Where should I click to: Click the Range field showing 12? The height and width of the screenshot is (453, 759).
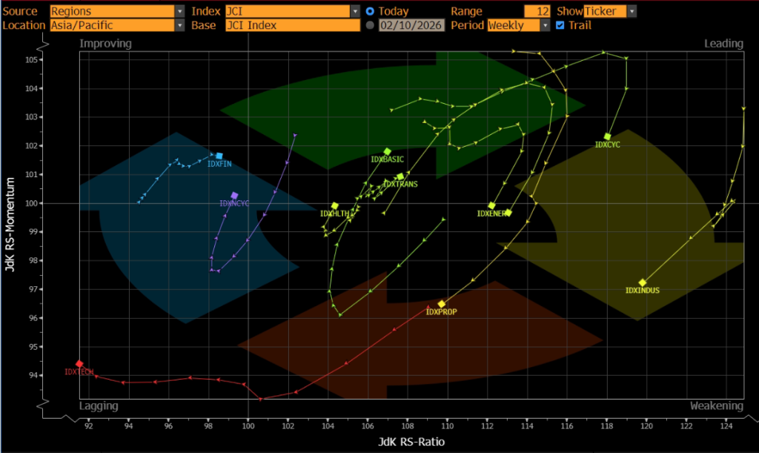pos(537,12)
